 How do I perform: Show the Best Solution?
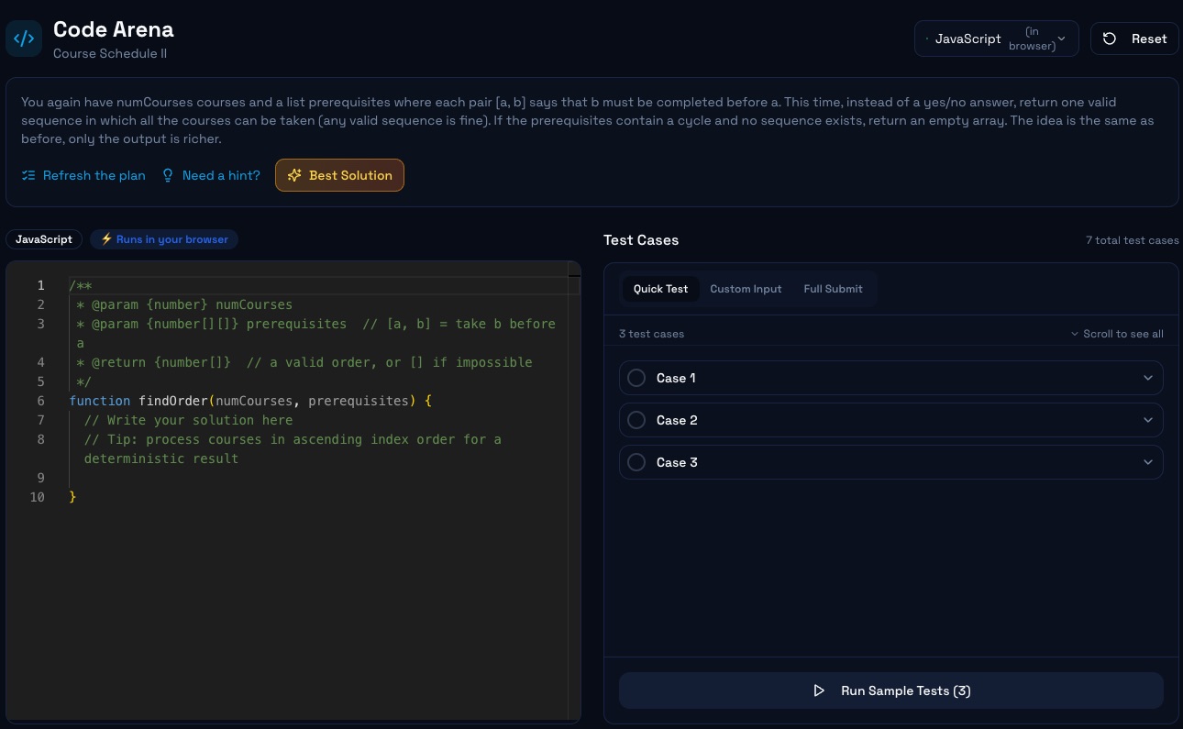[x=339, y=175]
